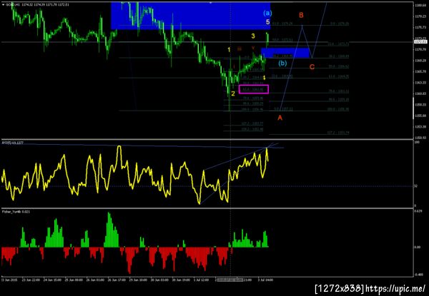Screen dimensions: 429x296
Task: Click the yellow wave label 2
Action: tap(233, 94)
